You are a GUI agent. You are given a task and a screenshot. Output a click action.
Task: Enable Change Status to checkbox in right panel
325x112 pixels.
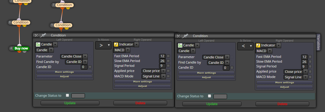pos(210,96)
